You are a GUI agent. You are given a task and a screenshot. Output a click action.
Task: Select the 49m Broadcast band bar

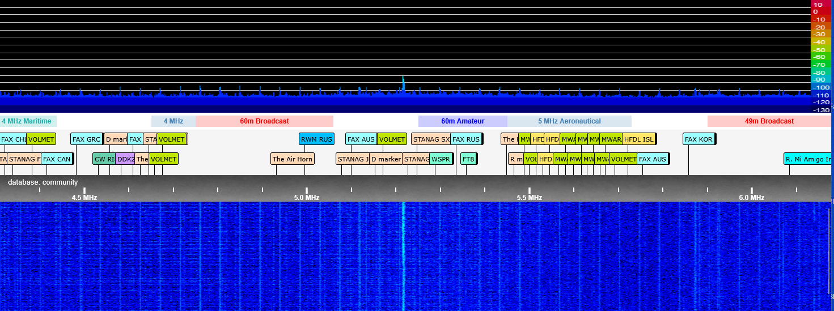coord(769,121)
